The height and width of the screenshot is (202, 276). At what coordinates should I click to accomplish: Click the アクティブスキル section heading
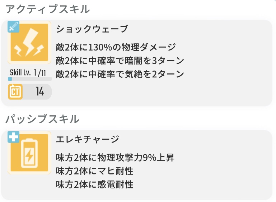[x=48, y=9]
